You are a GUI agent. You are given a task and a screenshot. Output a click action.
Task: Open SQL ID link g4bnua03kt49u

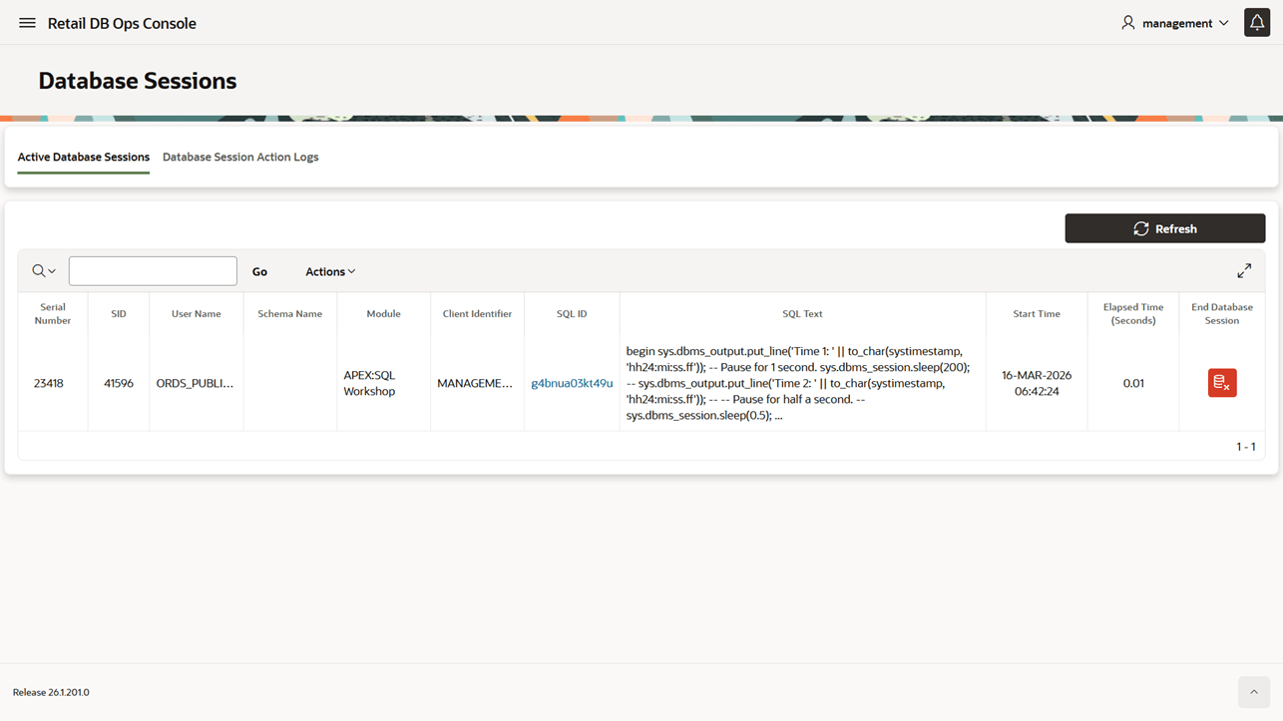(572, 383)
